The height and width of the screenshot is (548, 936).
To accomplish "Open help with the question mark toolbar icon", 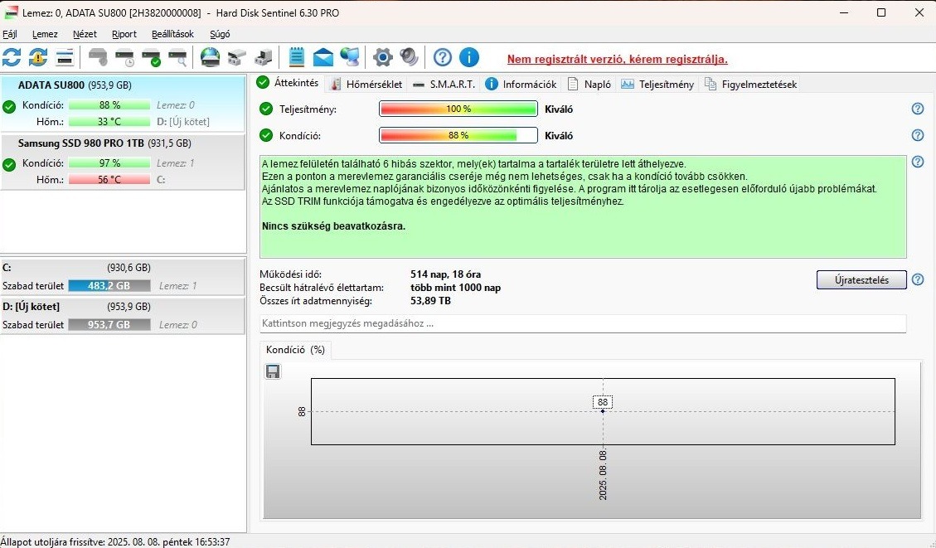I will [x=443, y=57].
